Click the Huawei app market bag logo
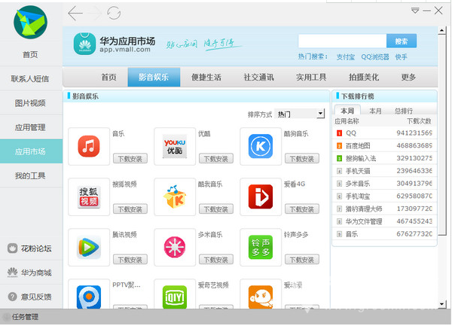 pos(84,44)
